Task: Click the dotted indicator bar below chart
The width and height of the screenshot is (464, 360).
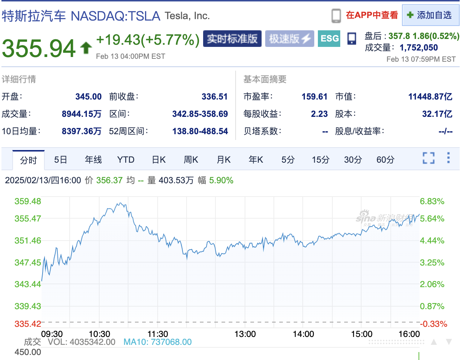Action: (x=396, y=342)
